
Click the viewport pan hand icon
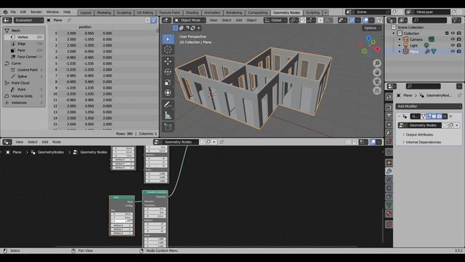377,72
